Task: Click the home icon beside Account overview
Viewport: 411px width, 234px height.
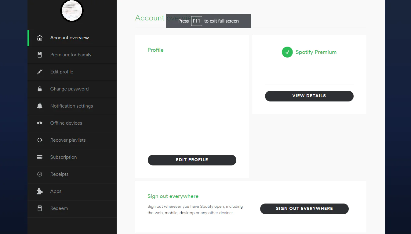Action: coord(40,38)
